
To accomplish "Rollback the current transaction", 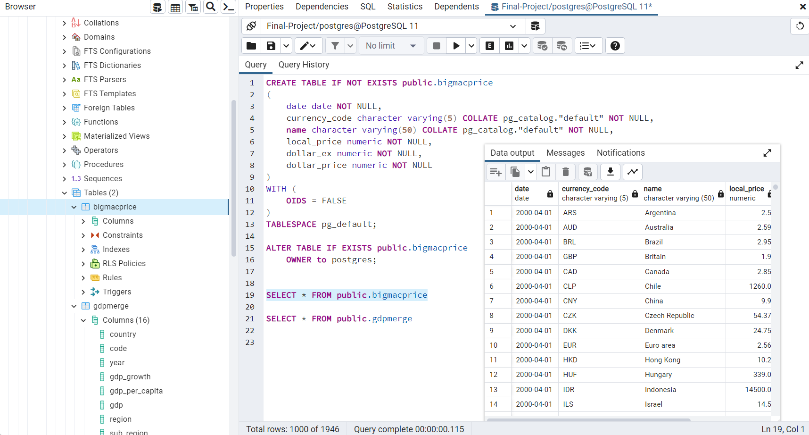I will coord(562,45).
